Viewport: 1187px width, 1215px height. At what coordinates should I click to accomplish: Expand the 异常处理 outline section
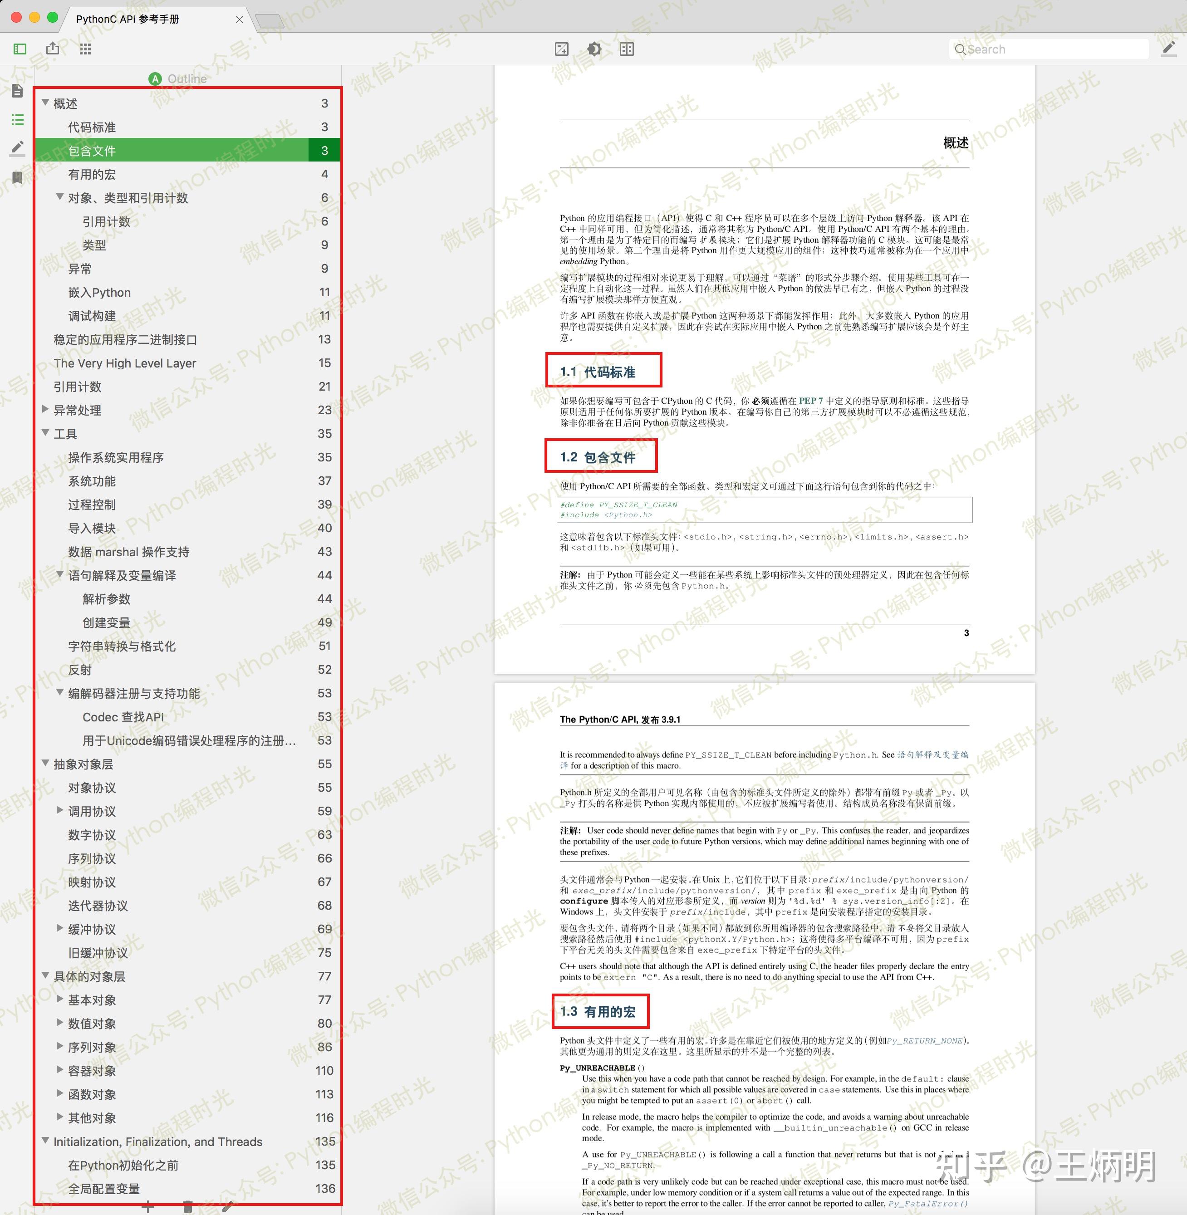[x=44, y=410]
